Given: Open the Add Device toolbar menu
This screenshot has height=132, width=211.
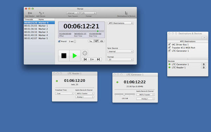Looking at the screenshot, I should [41, 13].
